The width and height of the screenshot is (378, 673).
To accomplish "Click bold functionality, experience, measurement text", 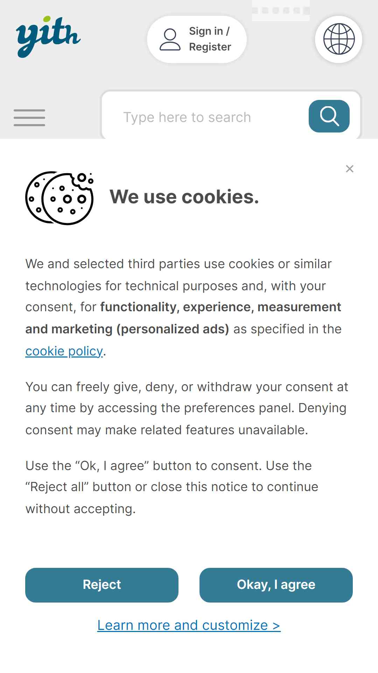I will pos(220,307).
